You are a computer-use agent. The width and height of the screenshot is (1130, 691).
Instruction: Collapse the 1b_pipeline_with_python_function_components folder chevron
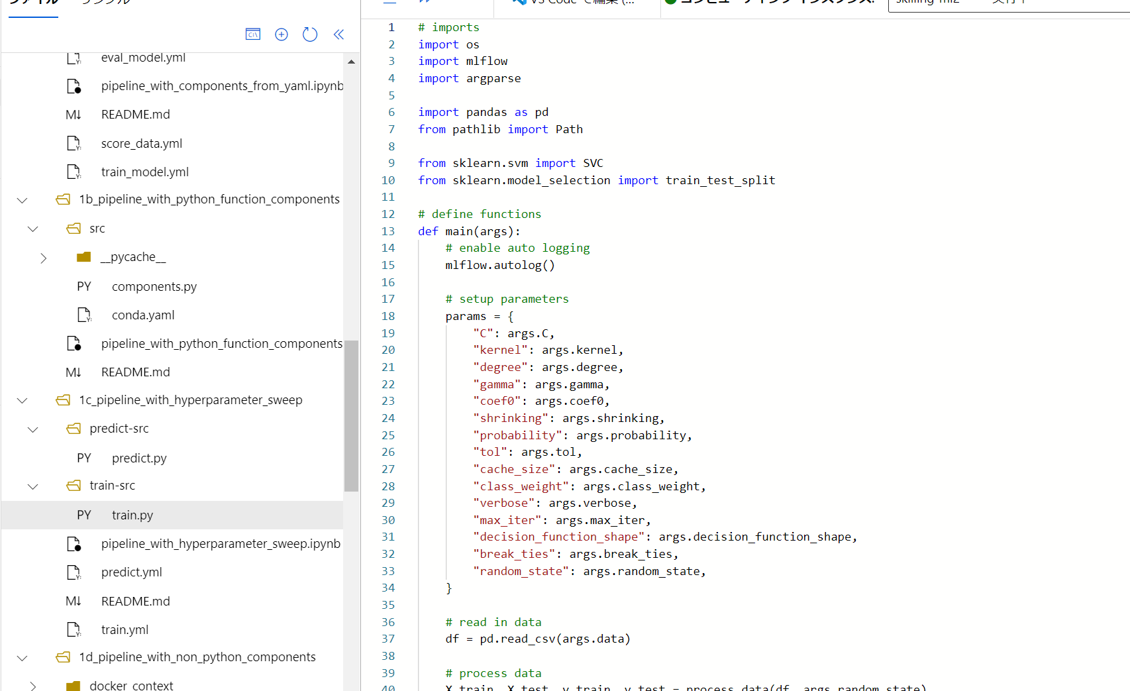click(22, 200)
